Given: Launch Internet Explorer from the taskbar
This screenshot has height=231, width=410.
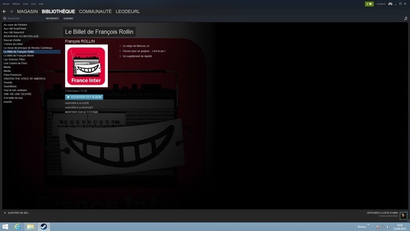Looking at the screenshot, I should pyautogui.click(x=18, y=227).
